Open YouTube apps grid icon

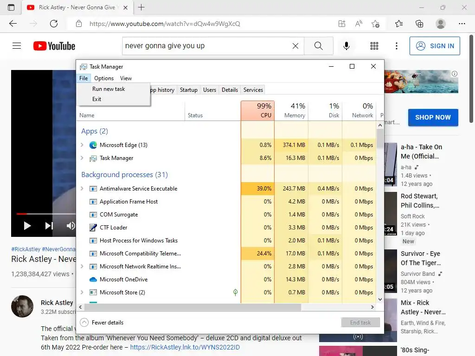(374, 46)
